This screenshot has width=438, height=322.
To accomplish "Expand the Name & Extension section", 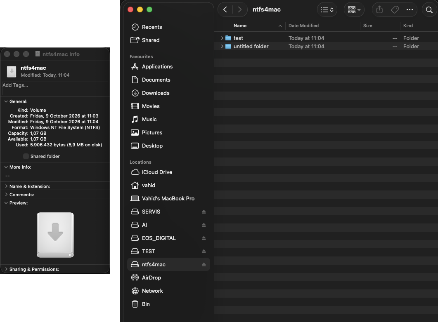I will pyautogui.click(x=6, y=186).
